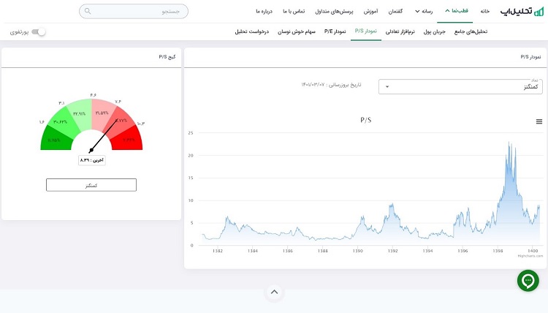Switch to سهام خوش نوسان tab
The image size is (548, 313).
297,31
